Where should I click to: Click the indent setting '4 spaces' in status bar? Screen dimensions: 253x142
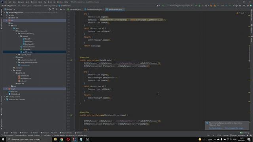click(x=225, y=135)
